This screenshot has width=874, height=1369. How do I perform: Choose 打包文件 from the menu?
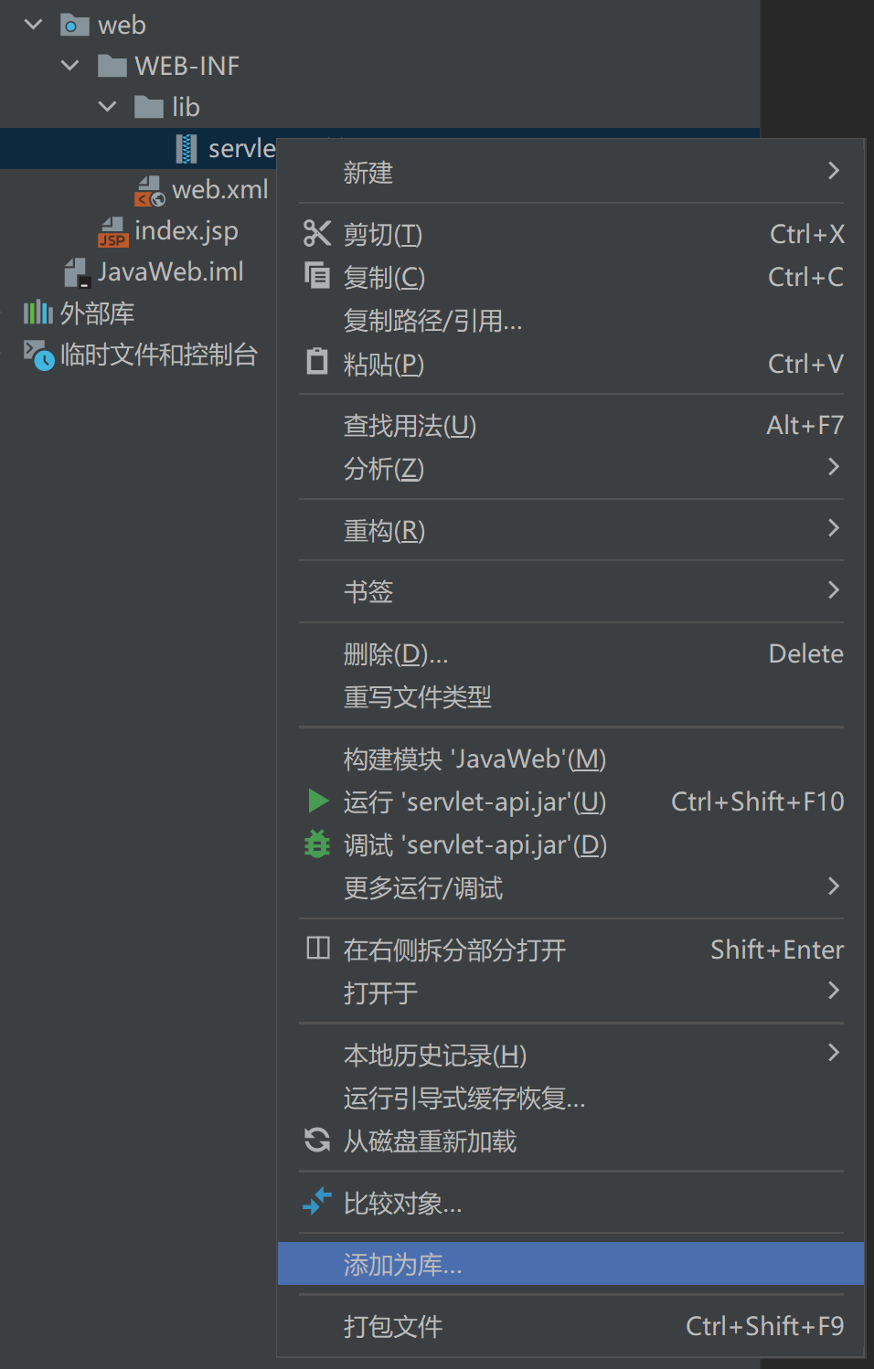(393, 1326)
